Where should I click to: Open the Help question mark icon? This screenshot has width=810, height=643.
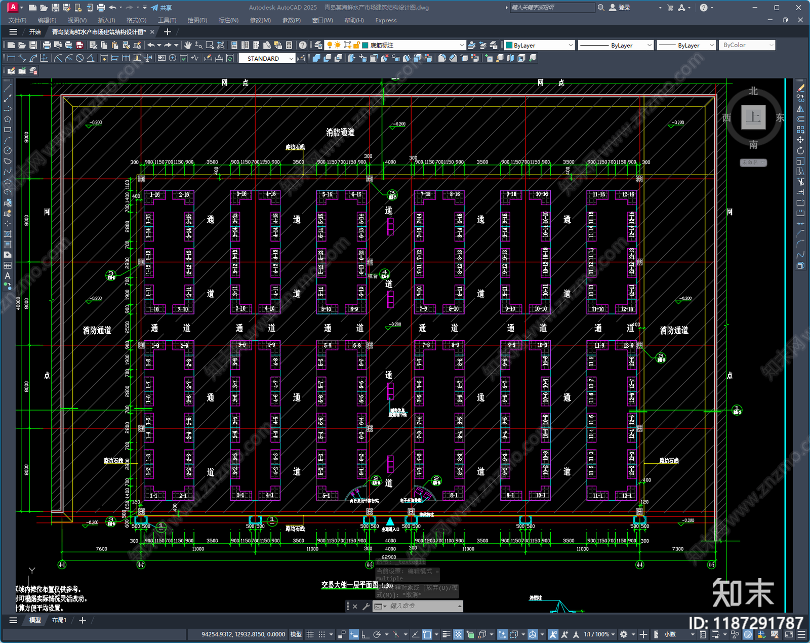pyautogui.click(x=302, y=45)
